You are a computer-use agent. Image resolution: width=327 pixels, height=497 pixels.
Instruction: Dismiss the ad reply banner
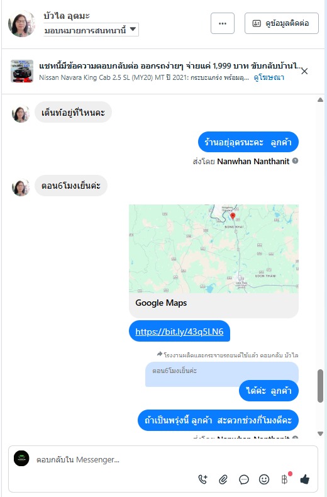click(304, 71)
